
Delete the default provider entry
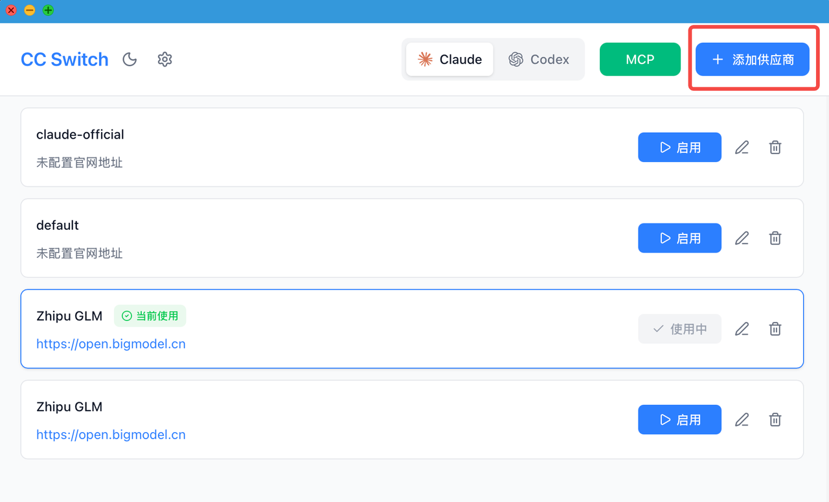775,238
